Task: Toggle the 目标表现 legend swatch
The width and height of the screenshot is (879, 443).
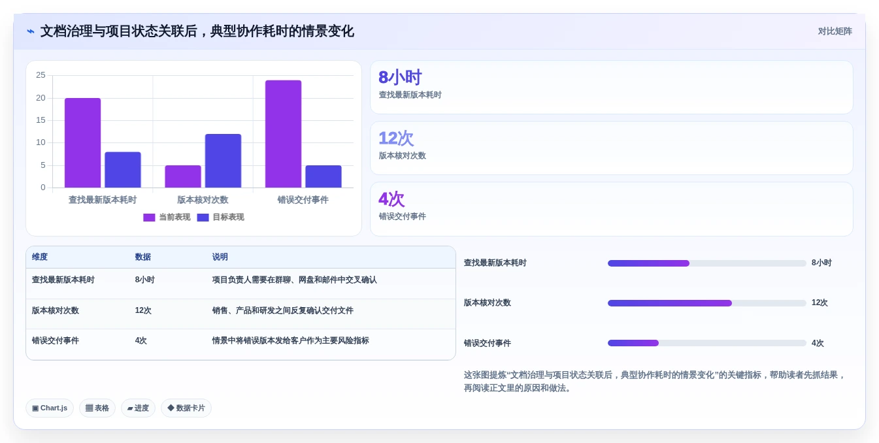Action: 203,218
